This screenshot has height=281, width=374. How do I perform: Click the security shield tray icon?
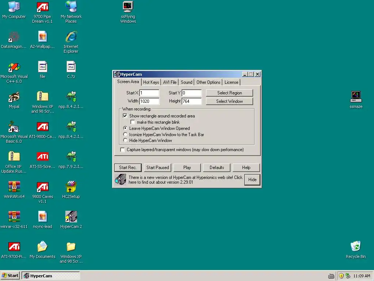pyautogui.click(x=341, y=276)
